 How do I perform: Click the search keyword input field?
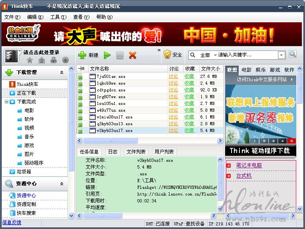pos(247,55)
